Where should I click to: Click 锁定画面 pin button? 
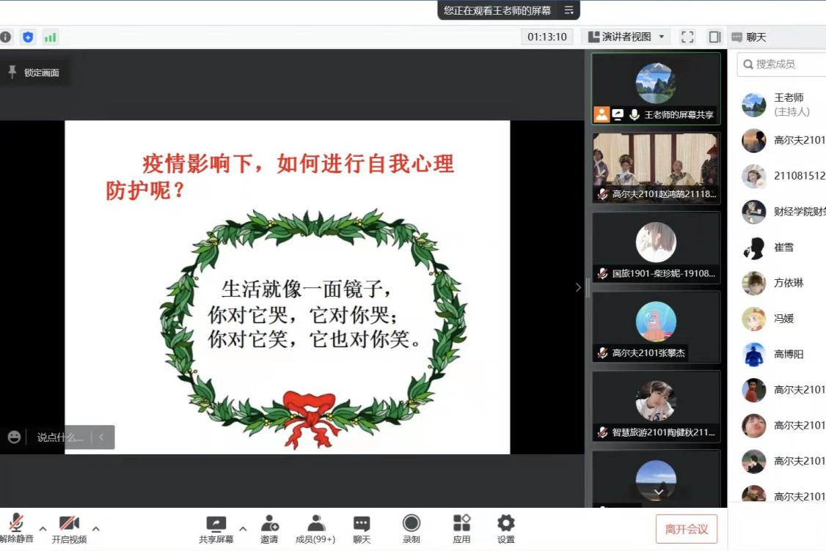[34, 73]
